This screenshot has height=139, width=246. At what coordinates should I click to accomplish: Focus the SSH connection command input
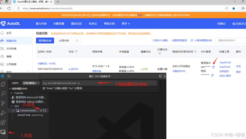99,83
